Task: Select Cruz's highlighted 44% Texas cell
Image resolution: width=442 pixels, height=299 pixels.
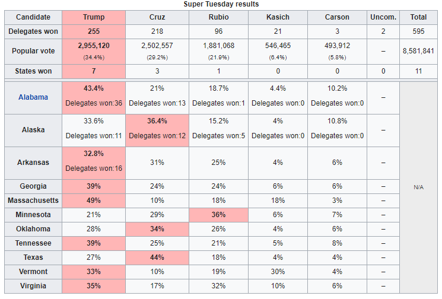Action: [x=157, y=257]
